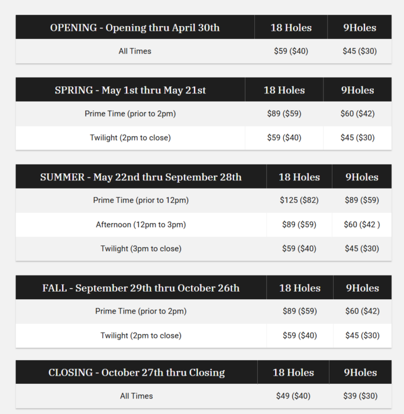Click the 9Holes header in Closing table
Image resolution: width=404 pixels, height=414 pixels.
pyautogui.click(x=360, y=373)
